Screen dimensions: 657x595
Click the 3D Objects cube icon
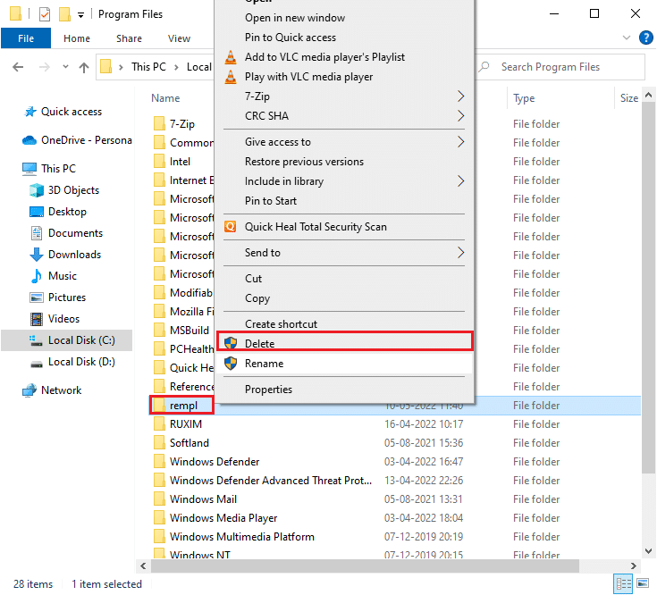point(37,190)
